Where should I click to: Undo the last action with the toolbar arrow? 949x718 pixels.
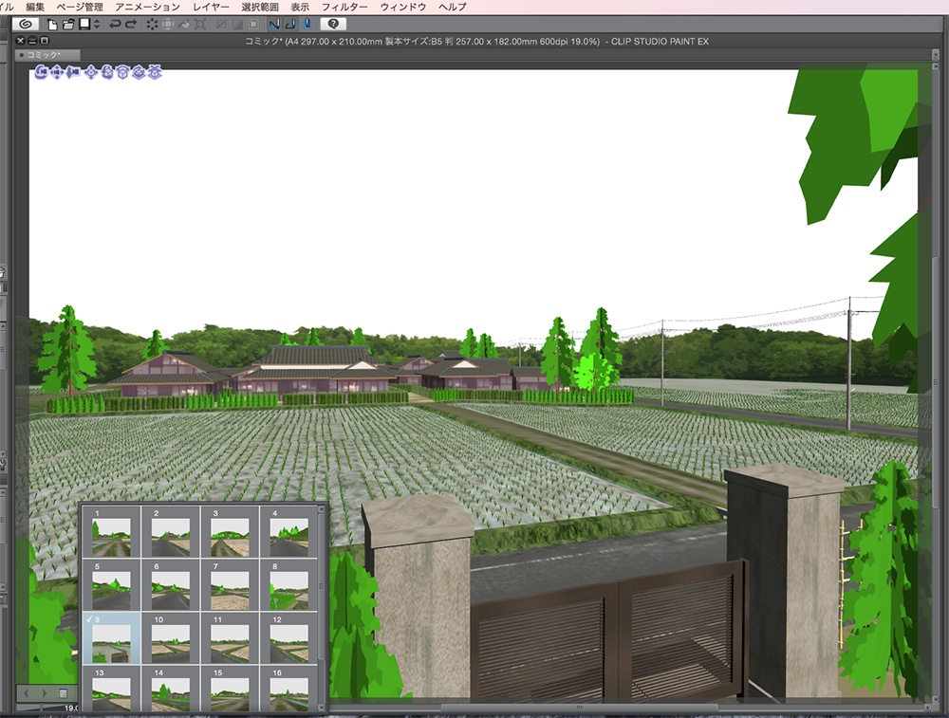click(116, 24)
